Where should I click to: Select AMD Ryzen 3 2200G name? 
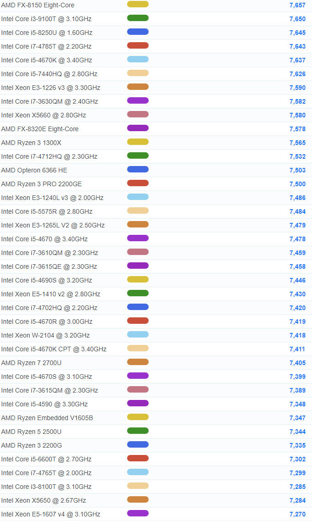pyautogui.click(x=32, y=445)
